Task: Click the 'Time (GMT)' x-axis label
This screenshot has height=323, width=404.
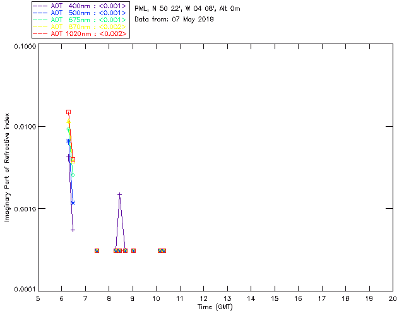Action: pyautogui.click(x=215, y=307)
